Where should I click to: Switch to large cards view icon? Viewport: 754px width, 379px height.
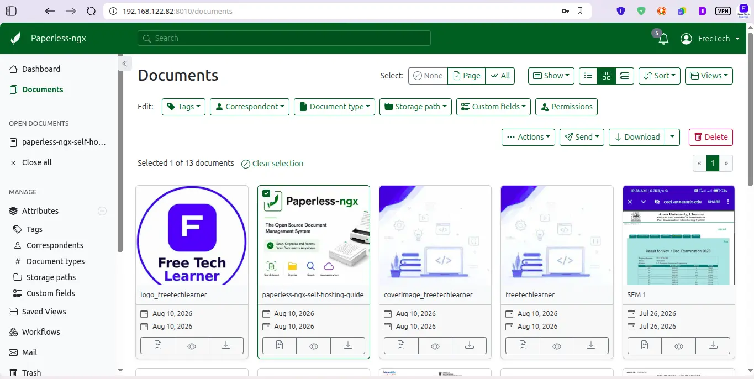pyautogui.click(x=625, y=76)
